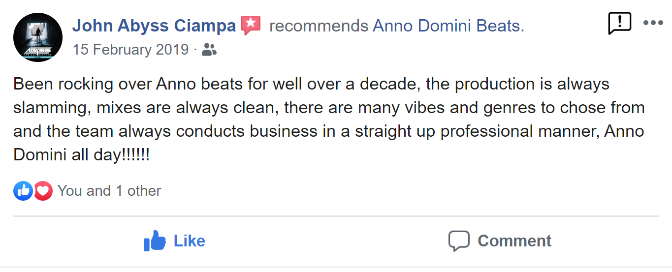Viewport: 672px width, 272px height.
Task: Open the three-dots post options menu
Action: [x=653, y=23]
